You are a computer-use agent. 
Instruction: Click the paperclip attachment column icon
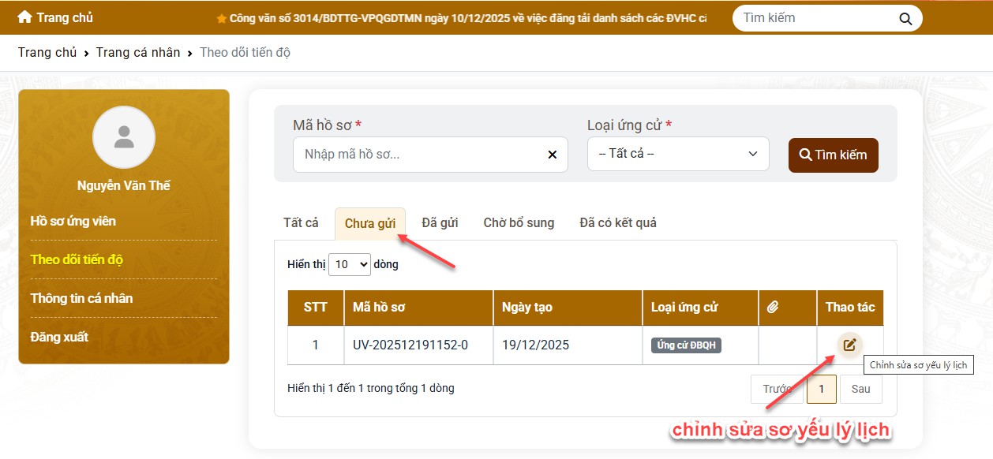(773, 308)
